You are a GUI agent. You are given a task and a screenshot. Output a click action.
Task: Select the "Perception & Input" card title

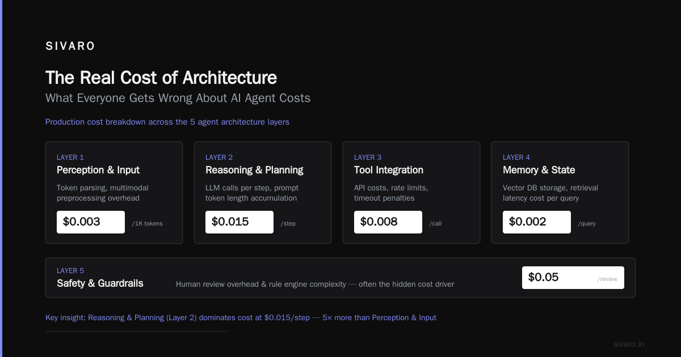tap(98, 170)
